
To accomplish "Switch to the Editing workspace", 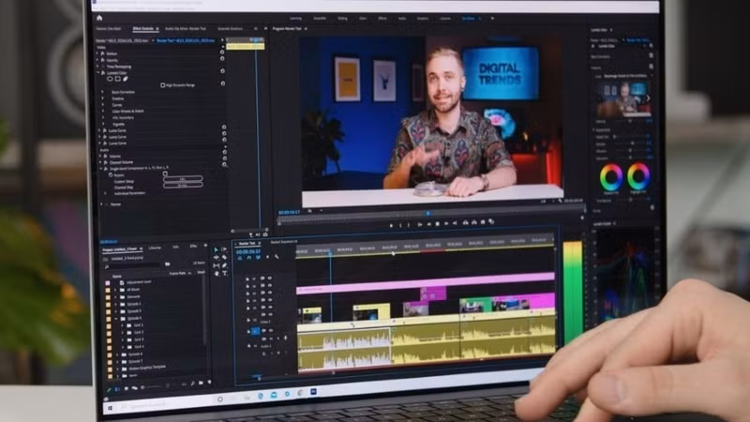I will coord(343,18).
